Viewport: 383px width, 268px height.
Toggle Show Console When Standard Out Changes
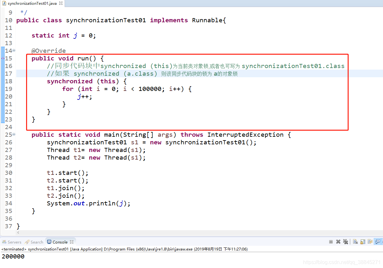378,242
